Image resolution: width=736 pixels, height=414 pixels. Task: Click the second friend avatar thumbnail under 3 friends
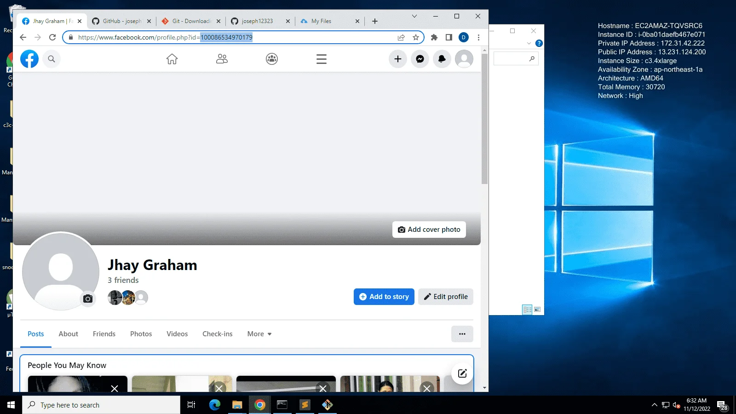(128, 298)
